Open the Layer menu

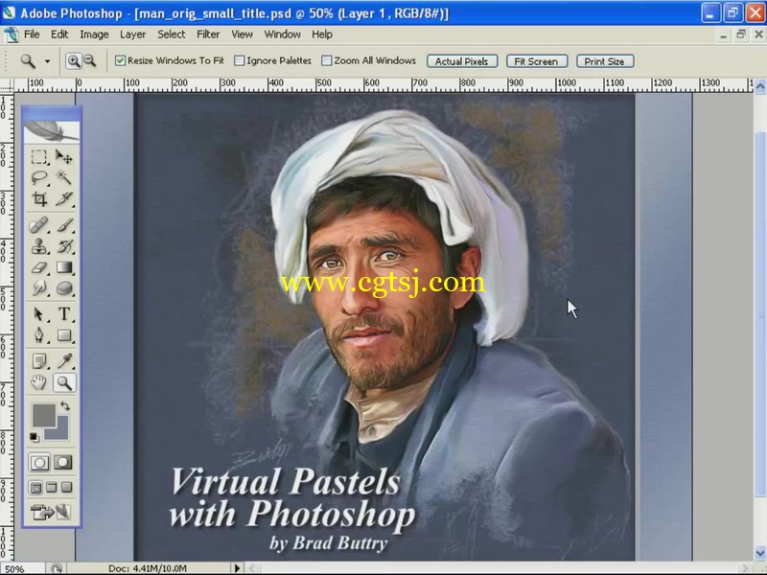[132, 34]
